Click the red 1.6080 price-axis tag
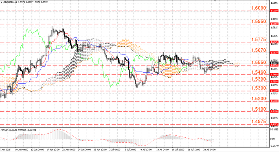This screenshot has height=152, width=279. coord(274,11)
